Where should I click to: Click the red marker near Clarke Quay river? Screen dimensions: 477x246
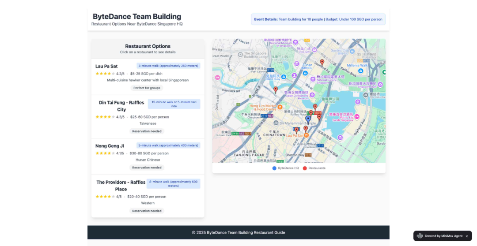(x=276, y=90)
